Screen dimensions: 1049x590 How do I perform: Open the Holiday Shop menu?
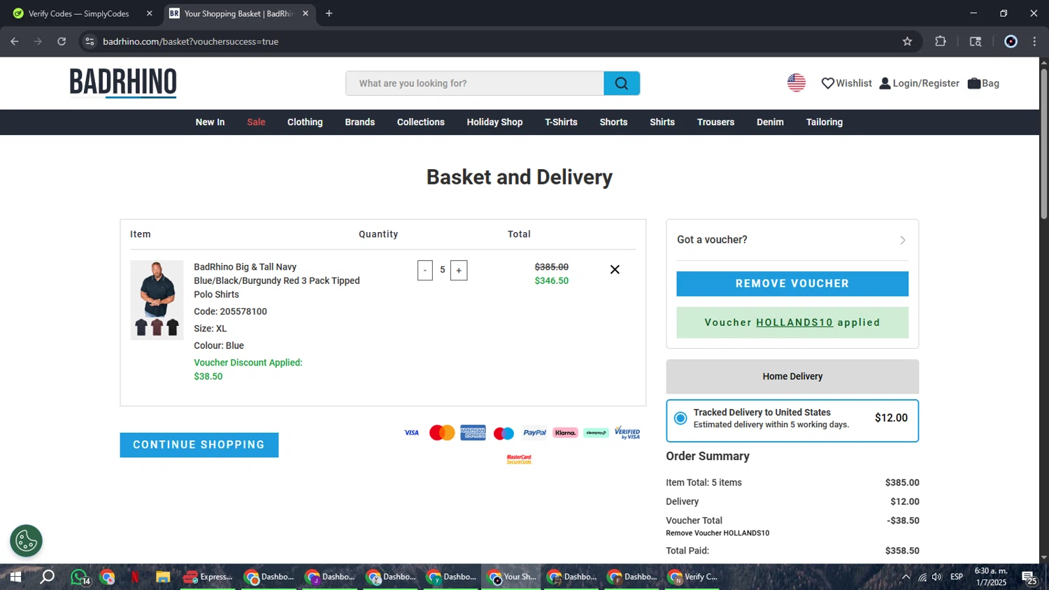tap(494, 122)
